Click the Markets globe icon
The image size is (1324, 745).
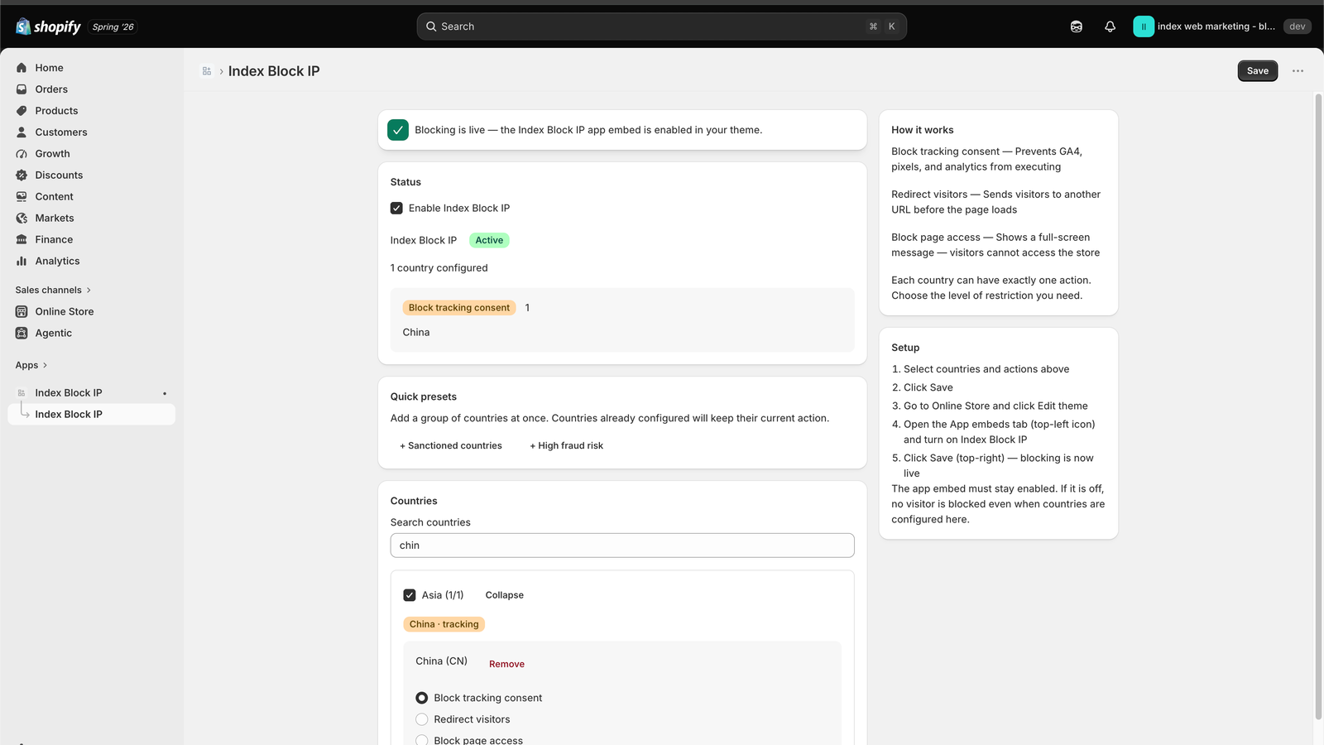coord(22,219)
